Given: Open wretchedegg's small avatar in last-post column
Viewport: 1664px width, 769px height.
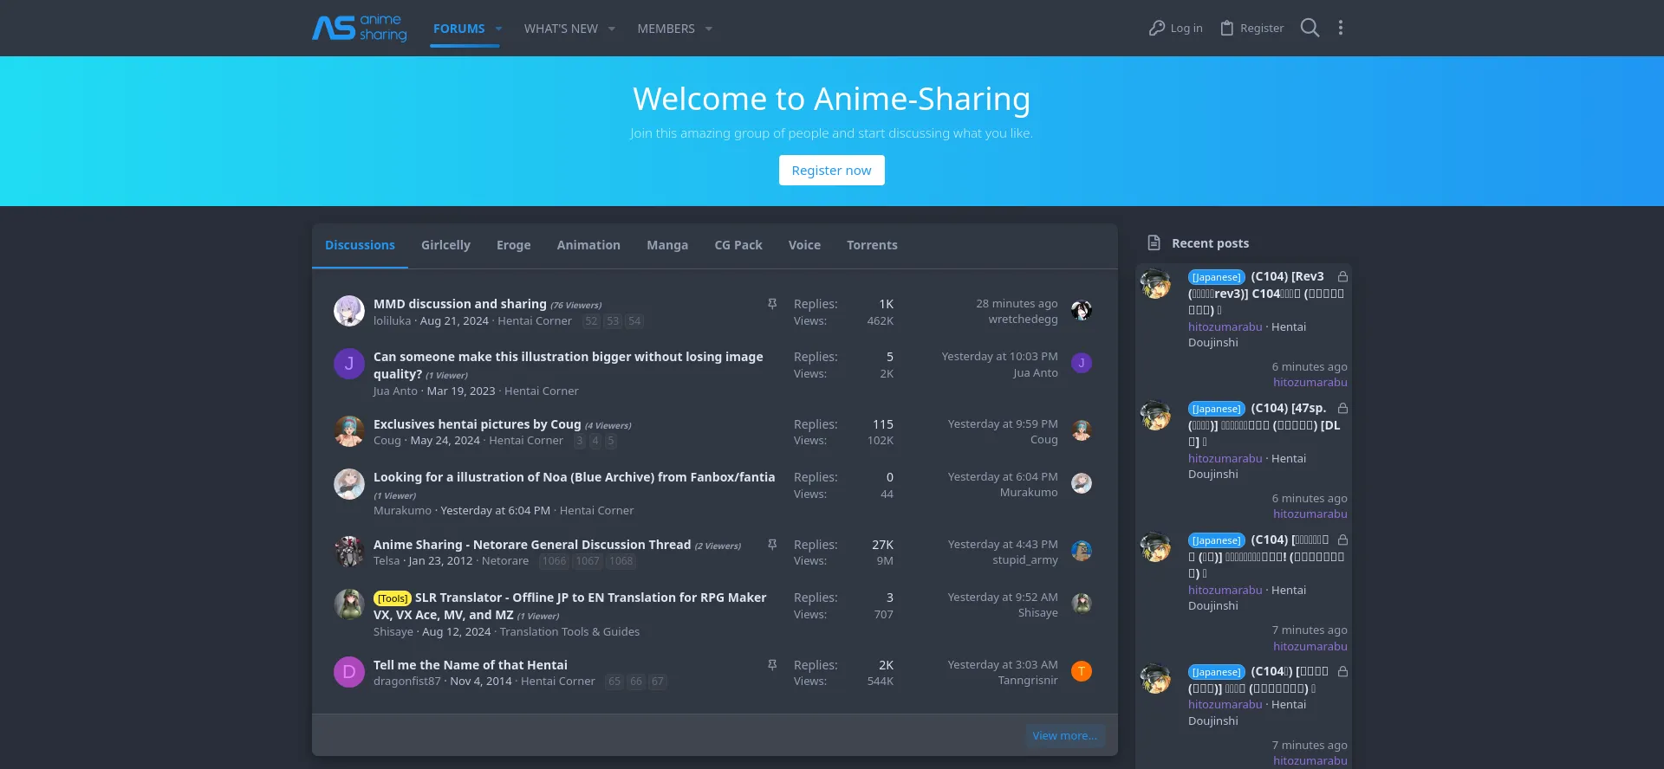Looking at the screenshot, I should tap(1082, 311).
